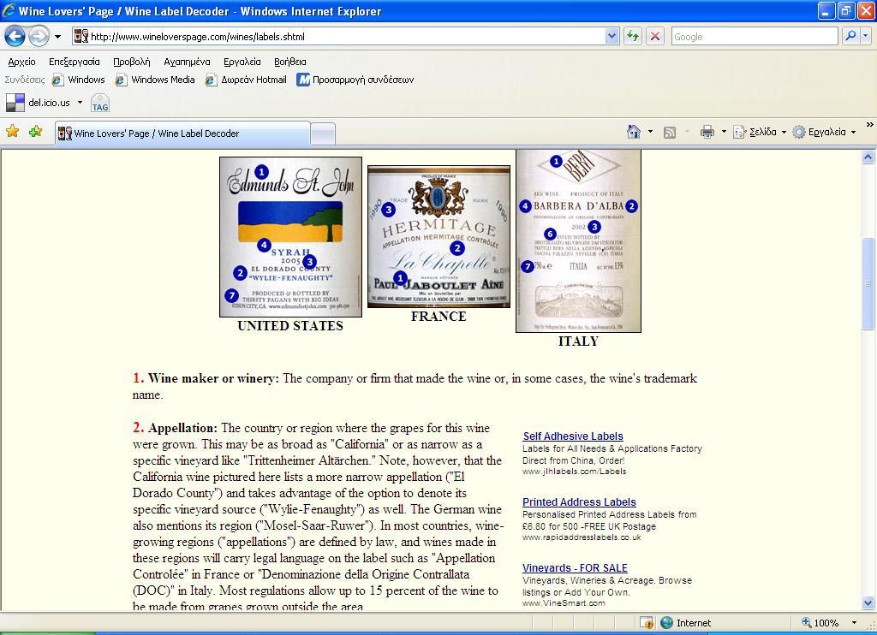The image size is (877, 635).
Task: Click www.VineSmart.com ad URL text
Action: point(564,603)
